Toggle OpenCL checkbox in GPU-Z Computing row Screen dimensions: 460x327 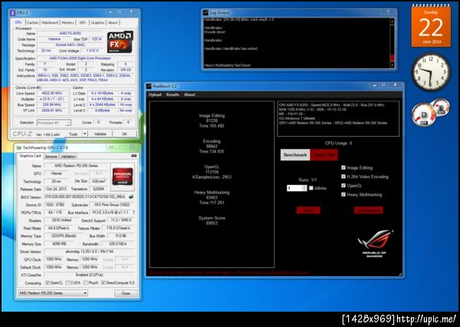(x=48, y=282)
